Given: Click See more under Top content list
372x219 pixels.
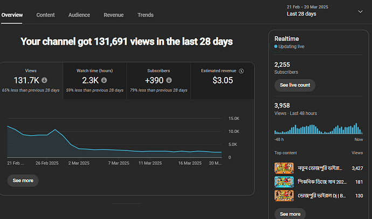Looking at the screenshot, I should point(290,214).
